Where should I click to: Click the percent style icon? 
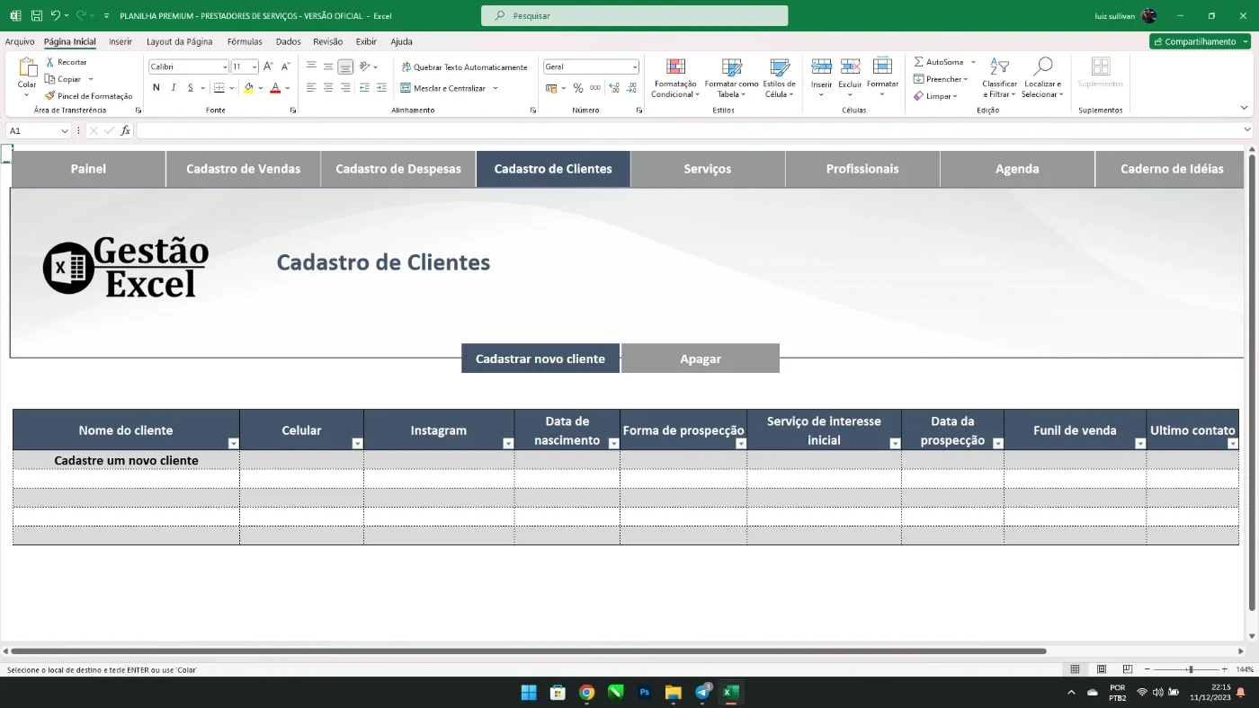pos(578,88)
